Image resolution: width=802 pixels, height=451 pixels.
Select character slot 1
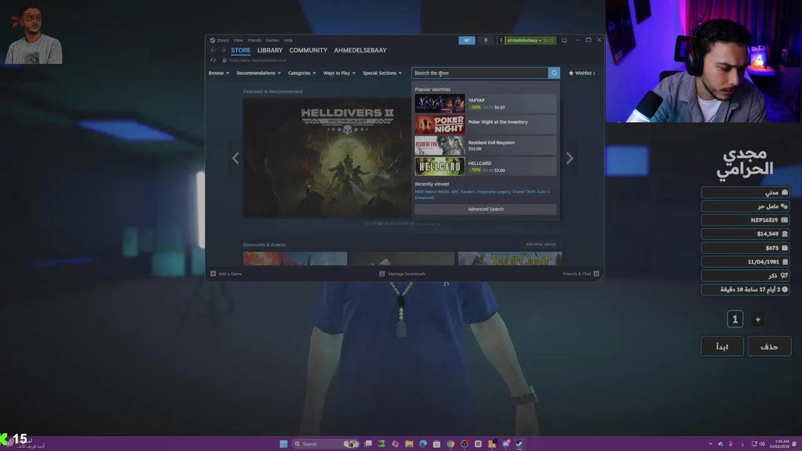click(x=735, y=319)
